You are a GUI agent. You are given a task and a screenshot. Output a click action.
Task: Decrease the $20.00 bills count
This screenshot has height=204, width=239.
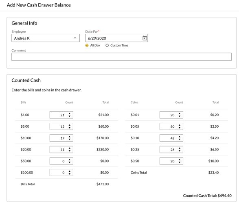(x=70, y=151)
